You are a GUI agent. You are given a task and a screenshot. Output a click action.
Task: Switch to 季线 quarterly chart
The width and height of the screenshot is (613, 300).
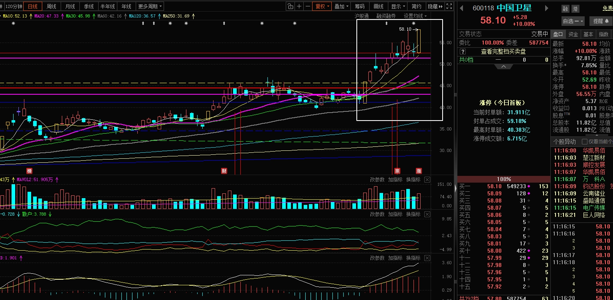(89, 6)
